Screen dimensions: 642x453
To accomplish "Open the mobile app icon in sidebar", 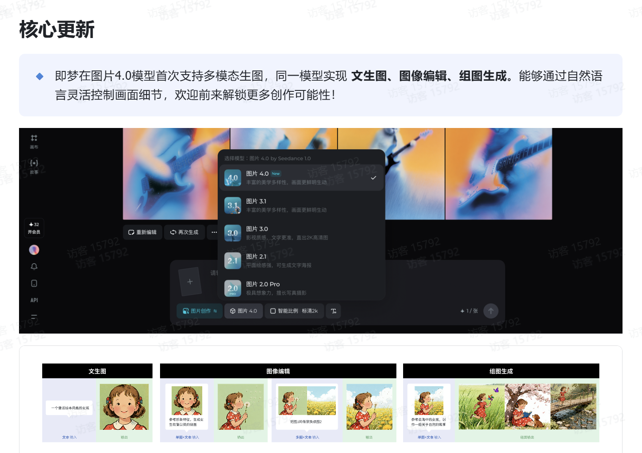I will pos(33,282).
